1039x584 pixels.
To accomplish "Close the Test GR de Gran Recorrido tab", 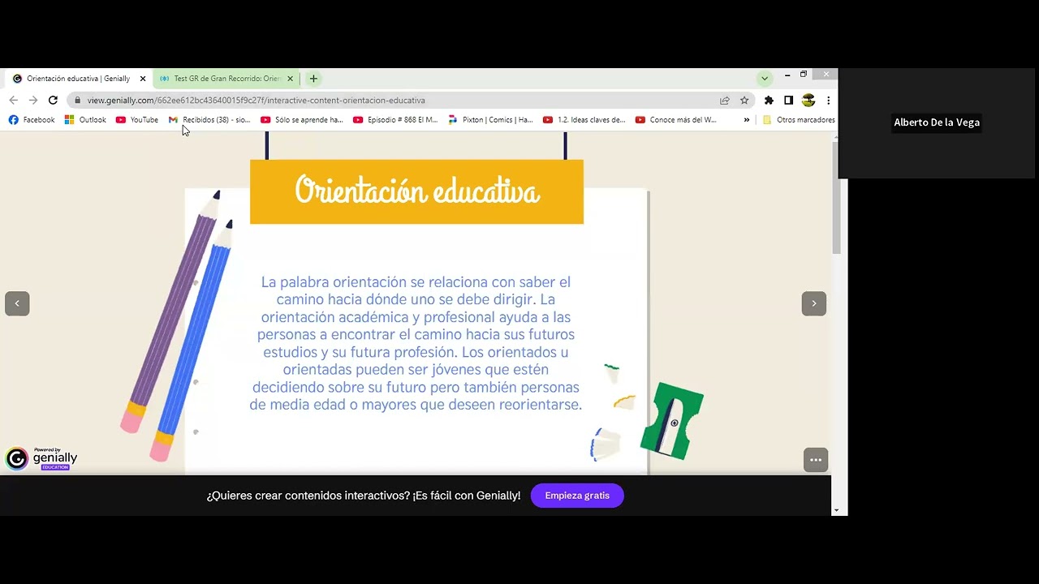I will 290,79.
